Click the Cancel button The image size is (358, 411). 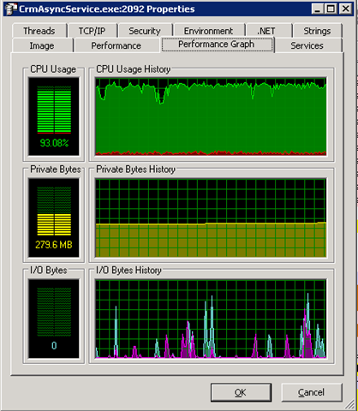coord(311,392)
